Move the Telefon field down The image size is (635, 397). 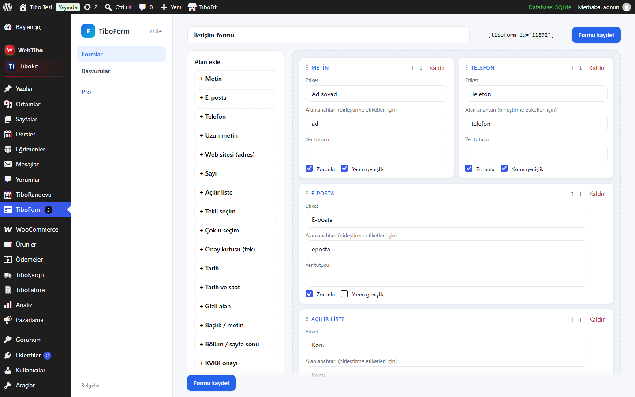coord(581,68)
